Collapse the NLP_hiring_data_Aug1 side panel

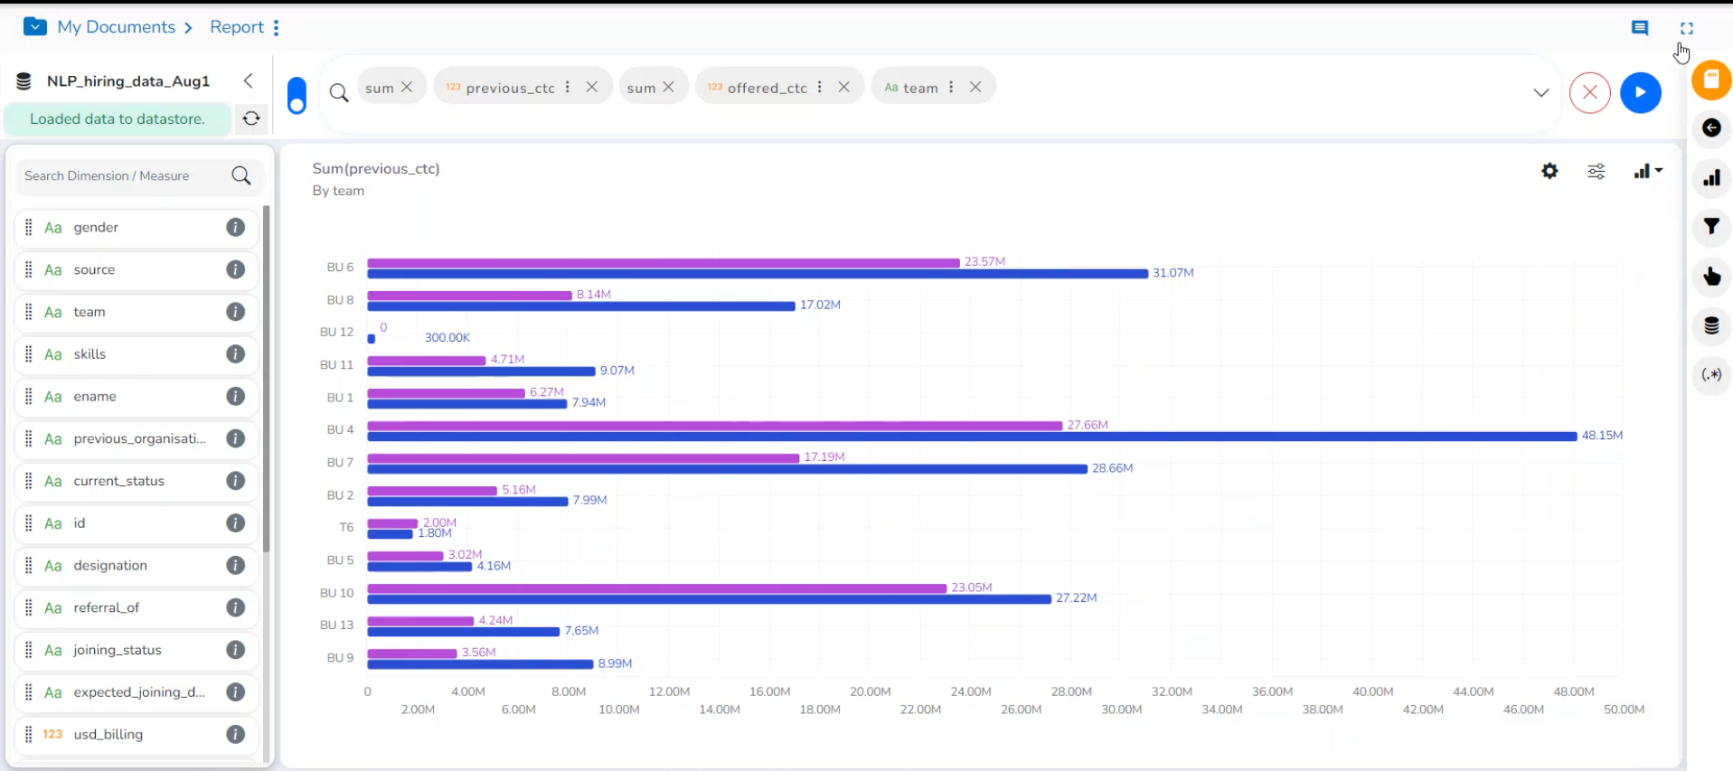coord(249,80)
